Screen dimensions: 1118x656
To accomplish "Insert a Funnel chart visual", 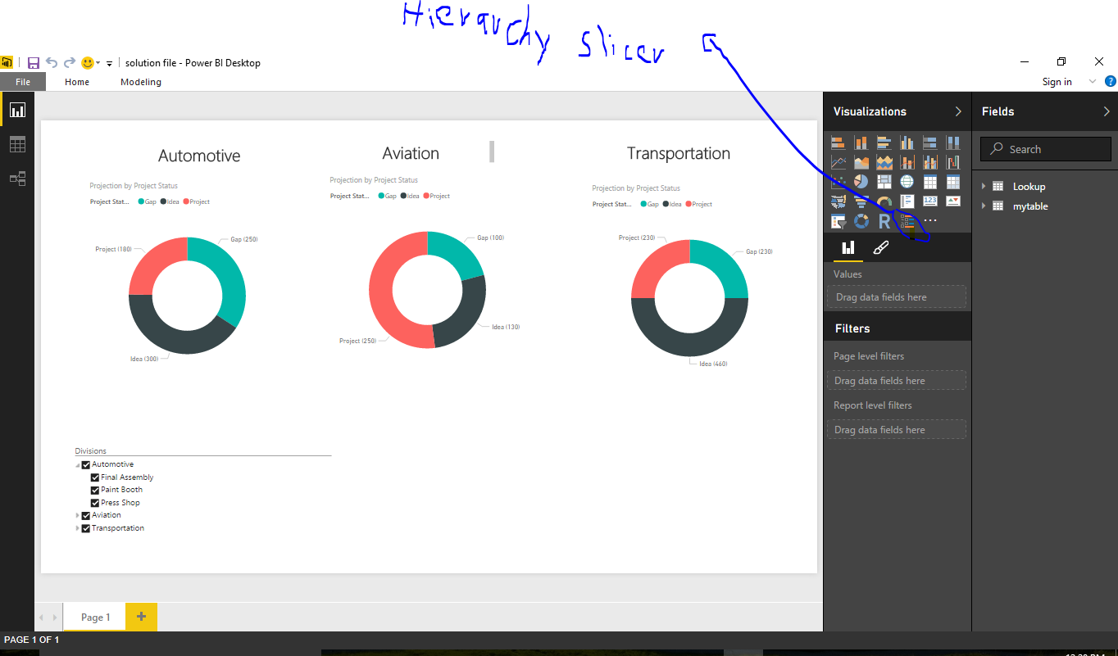I will pos(861,201).
